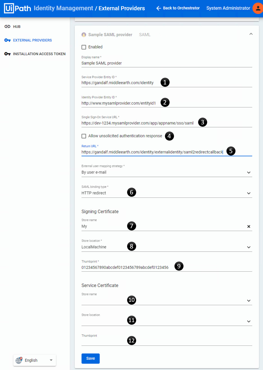Click the key icon next to External Providers
Screen dimensions: 263x370
tap(7, 40)
